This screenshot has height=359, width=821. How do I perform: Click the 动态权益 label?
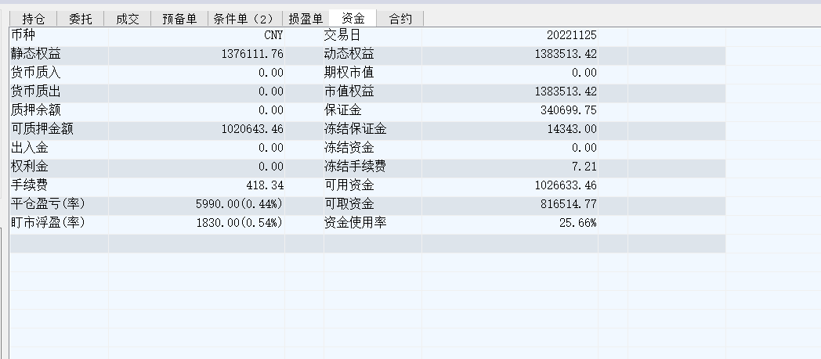click(x=349, y=54)
